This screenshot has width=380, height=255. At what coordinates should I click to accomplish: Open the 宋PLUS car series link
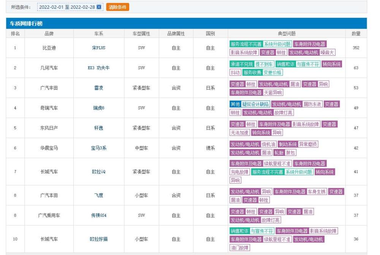[x=99, y=48]
